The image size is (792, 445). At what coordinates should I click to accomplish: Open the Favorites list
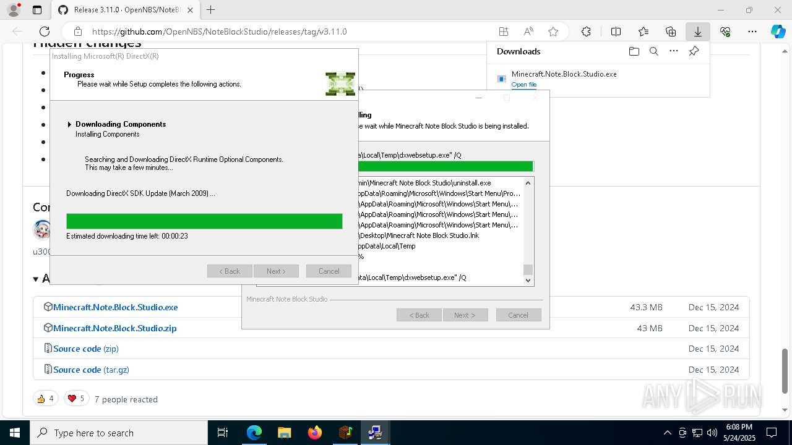tap(643, 32)
